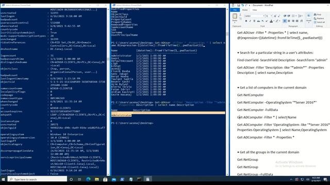Open the highlight color dropdown arrow
Image resolution: width=330 pixels, height=185 pixels.
click(x=279, y=21)
